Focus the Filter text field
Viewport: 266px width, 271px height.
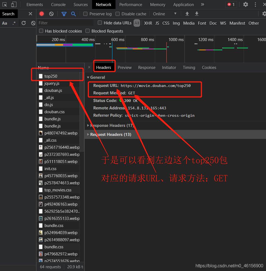tap(66, 23)
